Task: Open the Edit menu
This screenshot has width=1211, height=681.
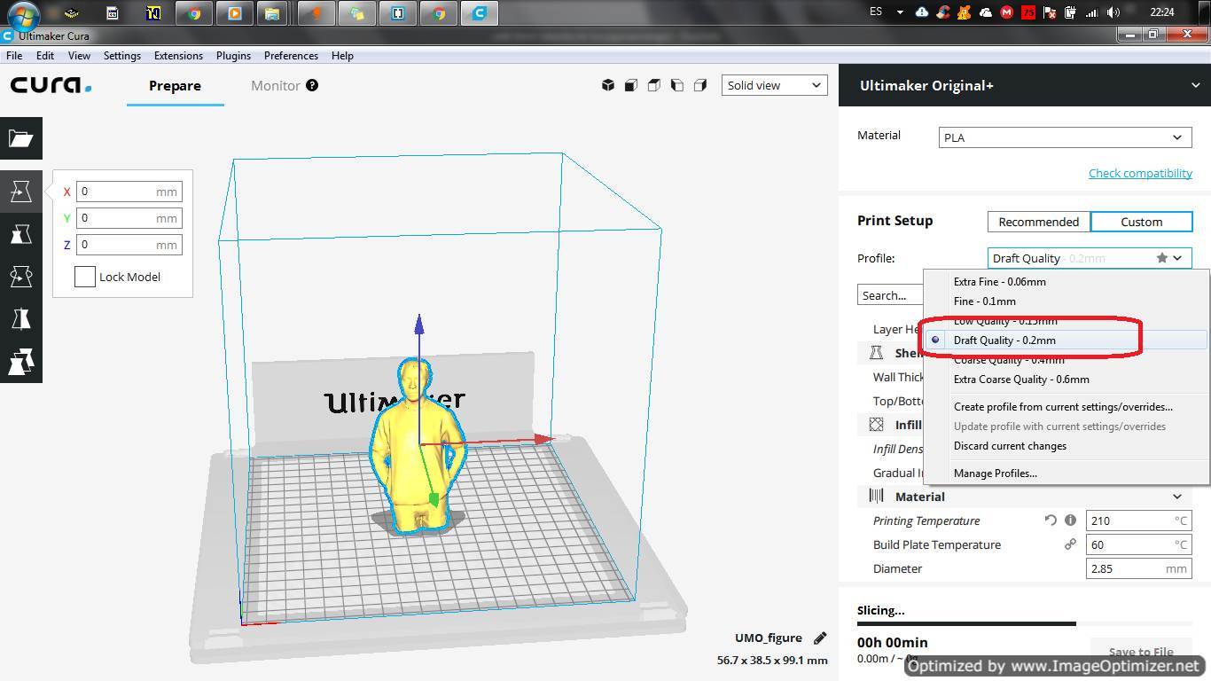Action: [x=45, y=55]
